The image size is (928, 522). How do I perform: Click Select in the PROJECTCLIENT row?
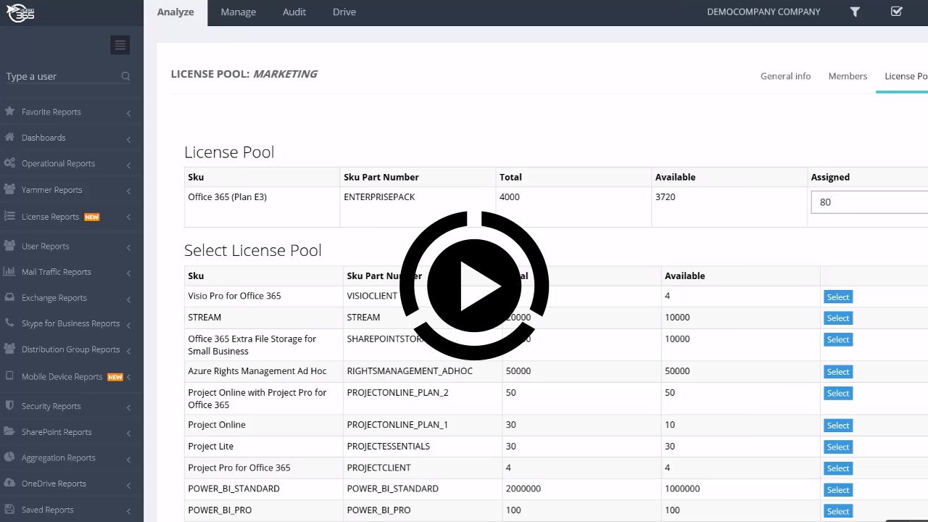pos(838,468)
